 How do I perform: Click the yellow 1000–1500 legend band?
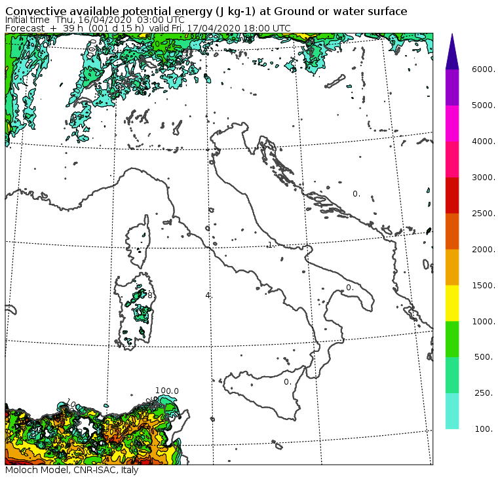tap(452, 303)
